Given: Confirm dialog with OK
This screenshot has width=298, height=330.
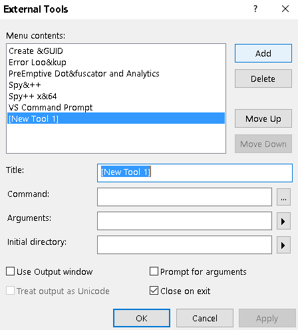Looking at the screenshot, I should 142,318.
